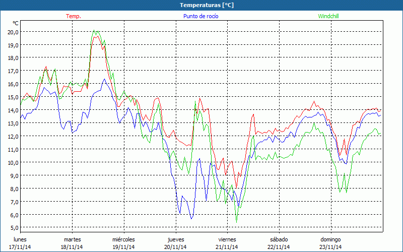Select the "lunes" day label
Viewport: 403px width, 252px height.
click(x=20, y=239)
